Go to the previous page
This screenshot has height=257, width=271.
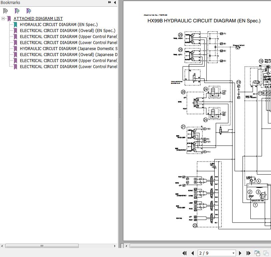[193, 253]
